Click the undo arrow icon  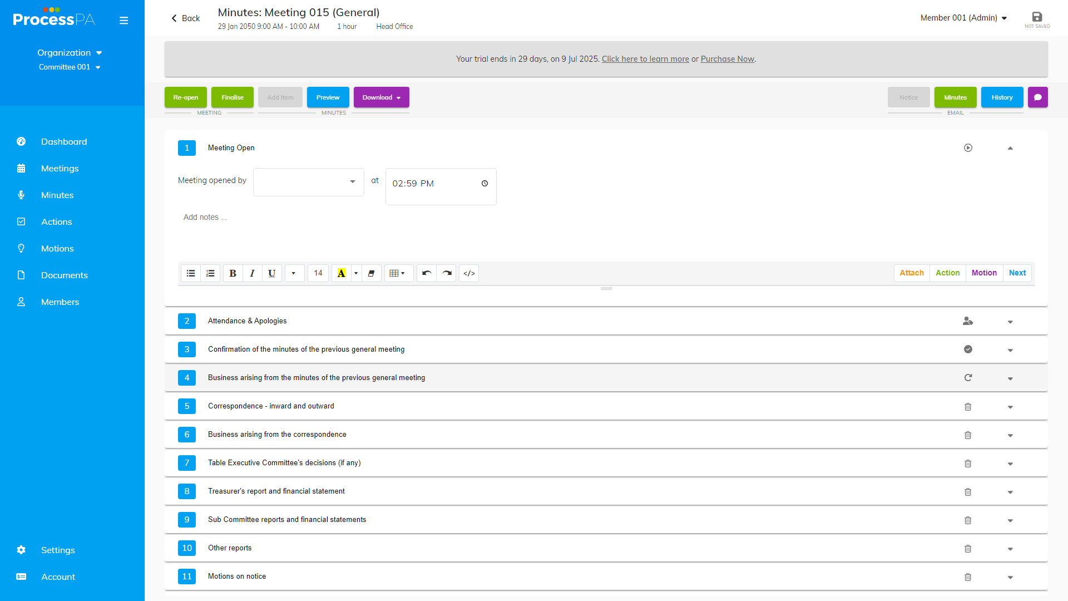tap(427, 273)
